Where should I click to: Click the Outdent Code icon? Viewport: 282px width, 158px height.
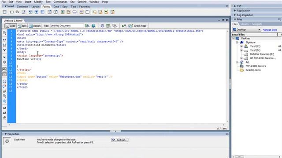tap(4, 113)
